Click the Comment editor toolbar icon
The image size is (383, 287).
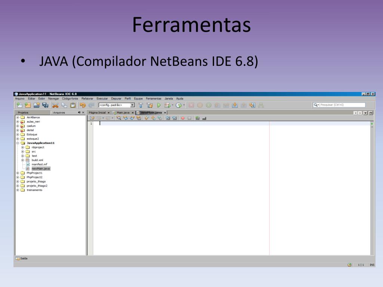(x=197, y=118)
